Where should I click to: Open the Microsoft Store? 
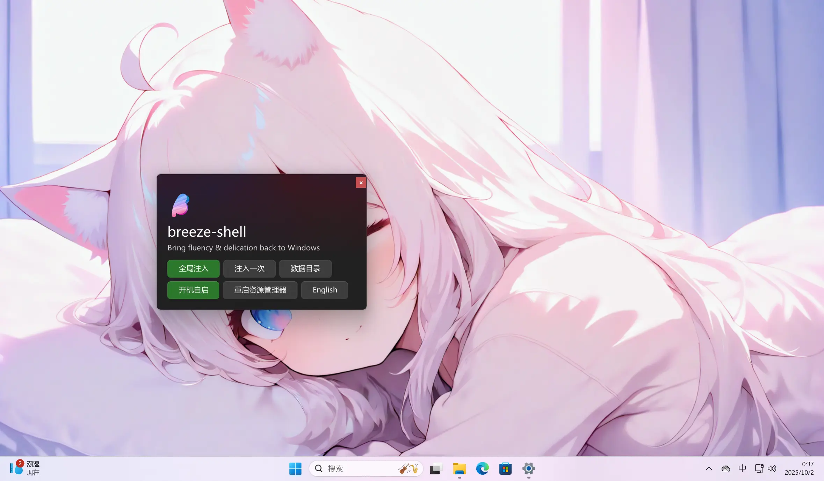pyautogui.click(x=505, y=469)
